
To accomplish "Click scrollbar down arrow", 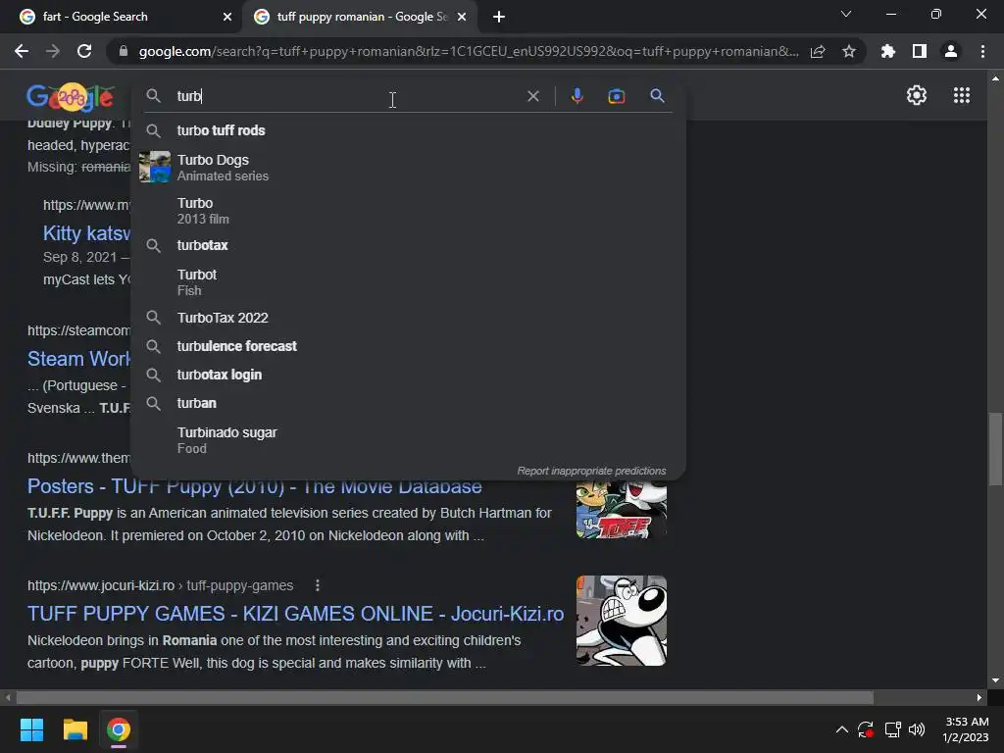I will (995, 680).
